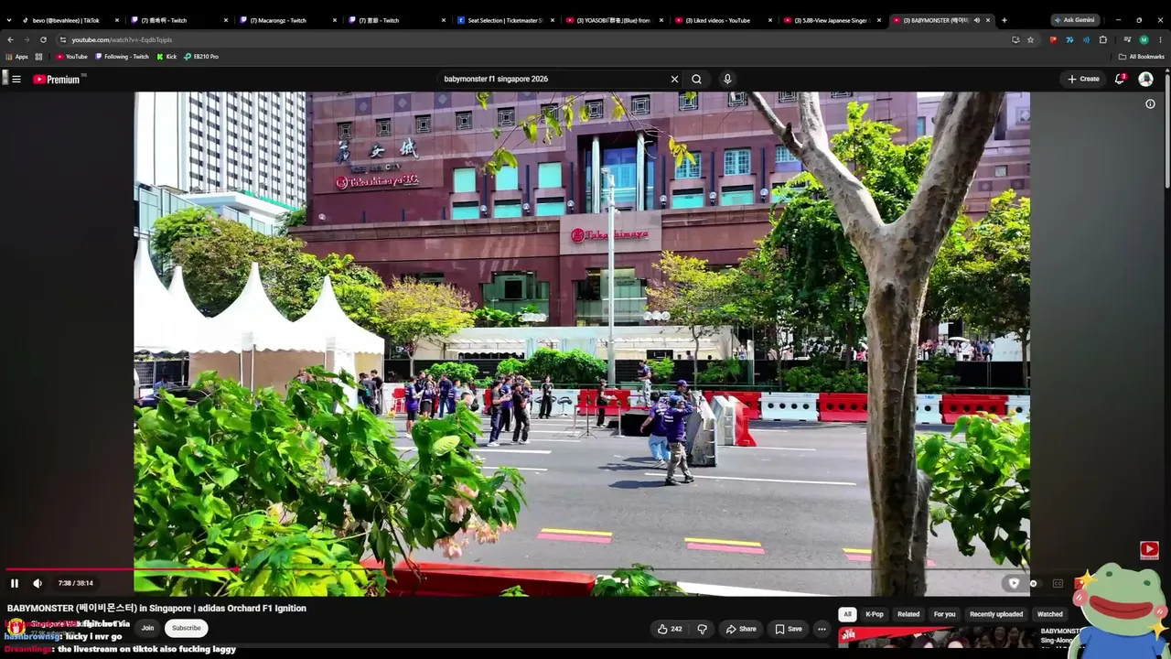Select the Related filter chip
Viewport: 1171px width, 659px height.
908,614
